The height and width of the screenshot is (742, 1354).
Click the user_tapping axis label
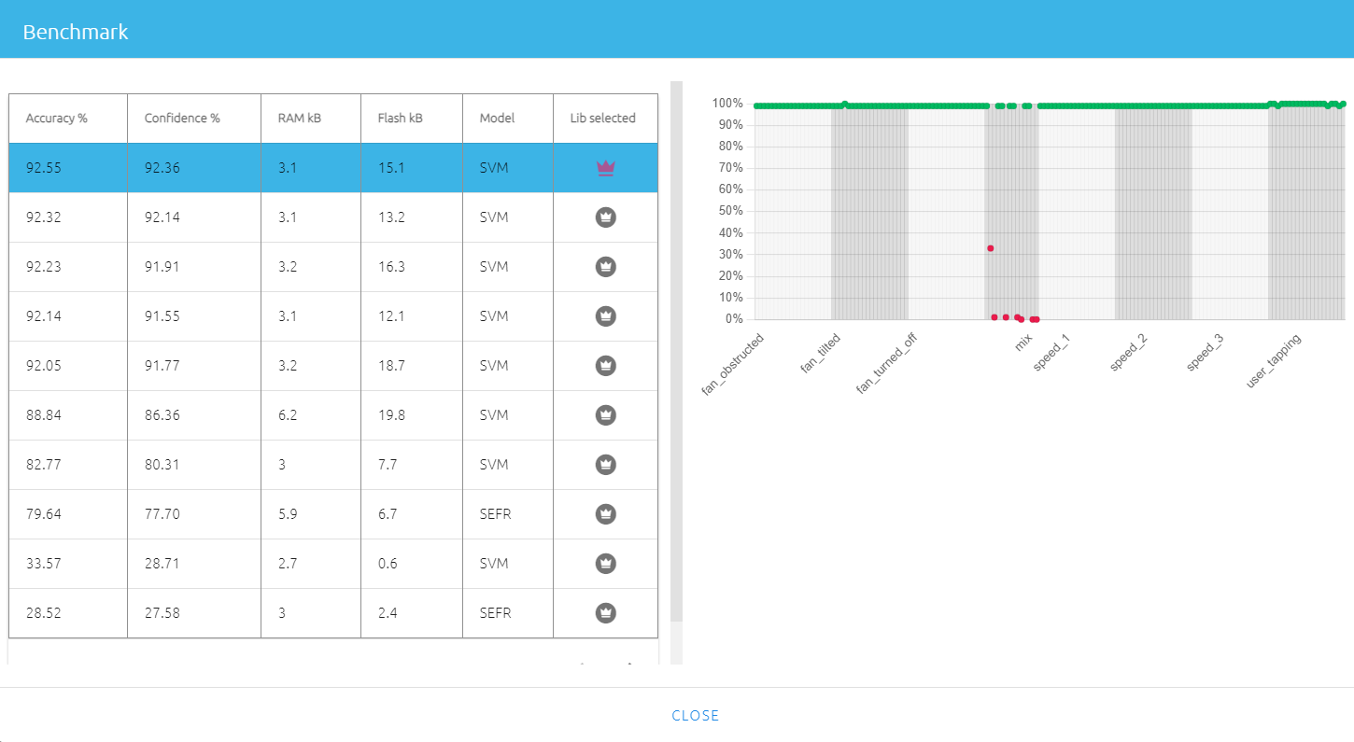1274,361
